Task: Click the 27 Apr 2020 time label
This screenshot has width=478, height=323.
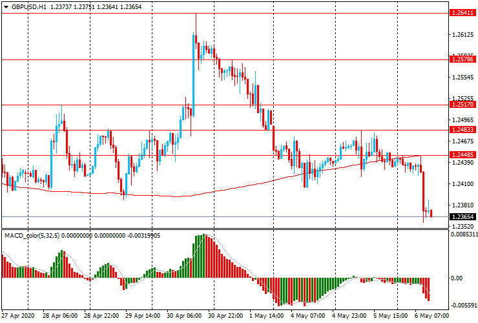Action: [18, 316]
